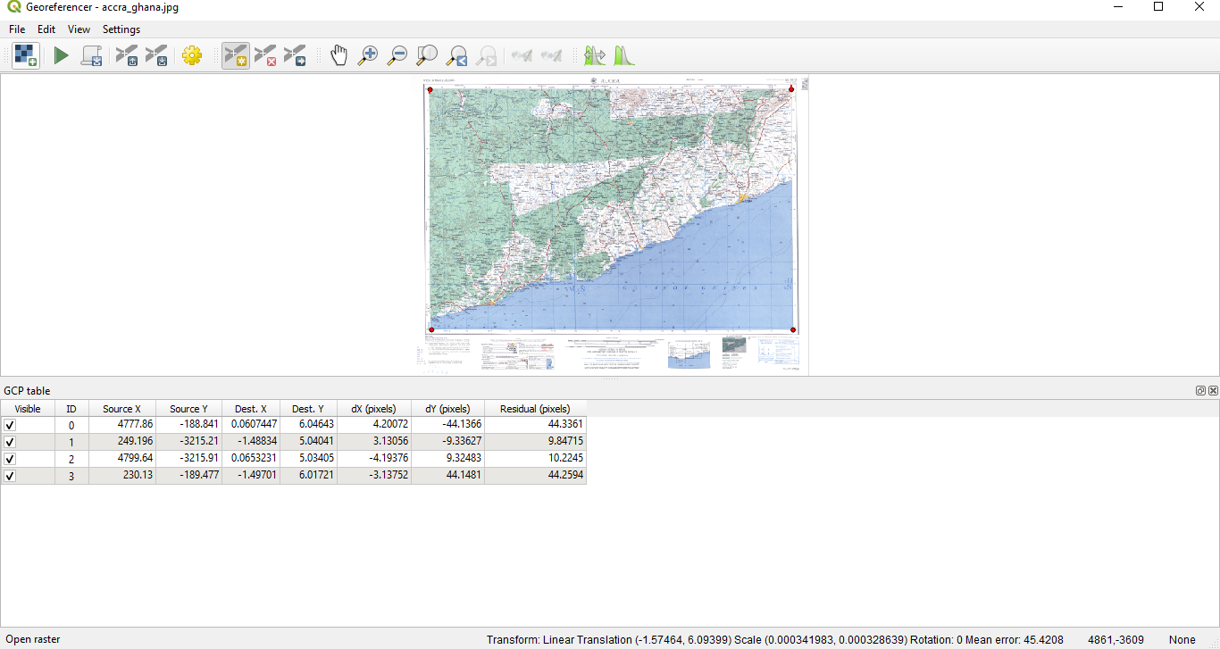The width and height of the screenshot is (1220, 649).
Task: Uncheck visibility for GCP ID 1
Action: point(10,442)
